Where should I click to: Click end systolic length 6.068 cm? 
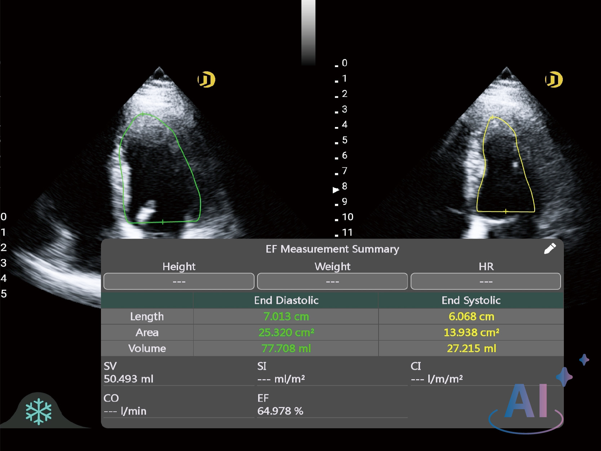click(471, 316)
